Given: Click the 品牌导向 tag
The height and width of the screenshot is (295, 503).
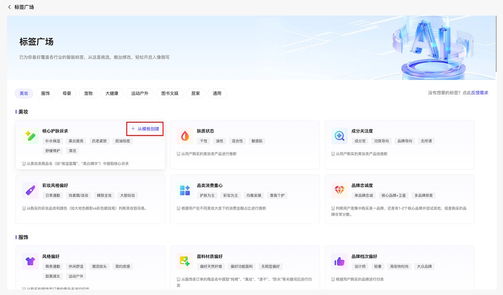Looking at the screenshot, I should 405,141.
